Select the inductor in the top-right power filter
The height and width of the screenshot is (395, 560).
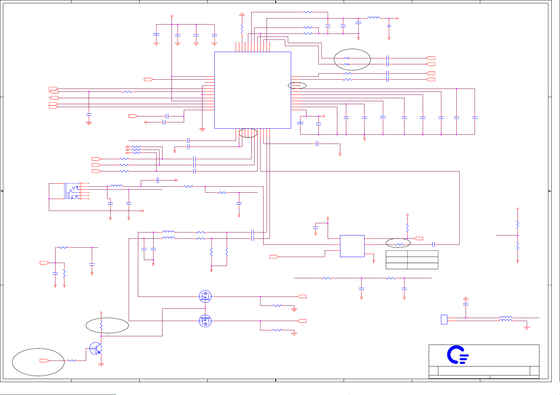(374, 18)
